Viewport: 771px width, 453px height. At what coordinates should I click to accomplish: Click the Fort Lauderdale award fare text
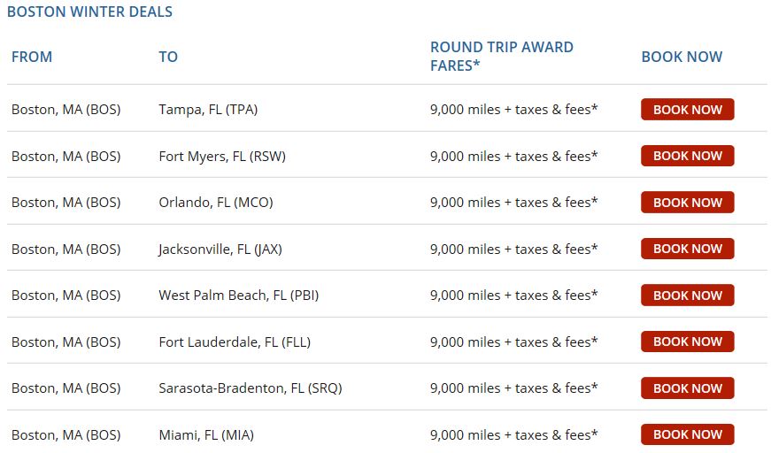[x=513, y=342]
